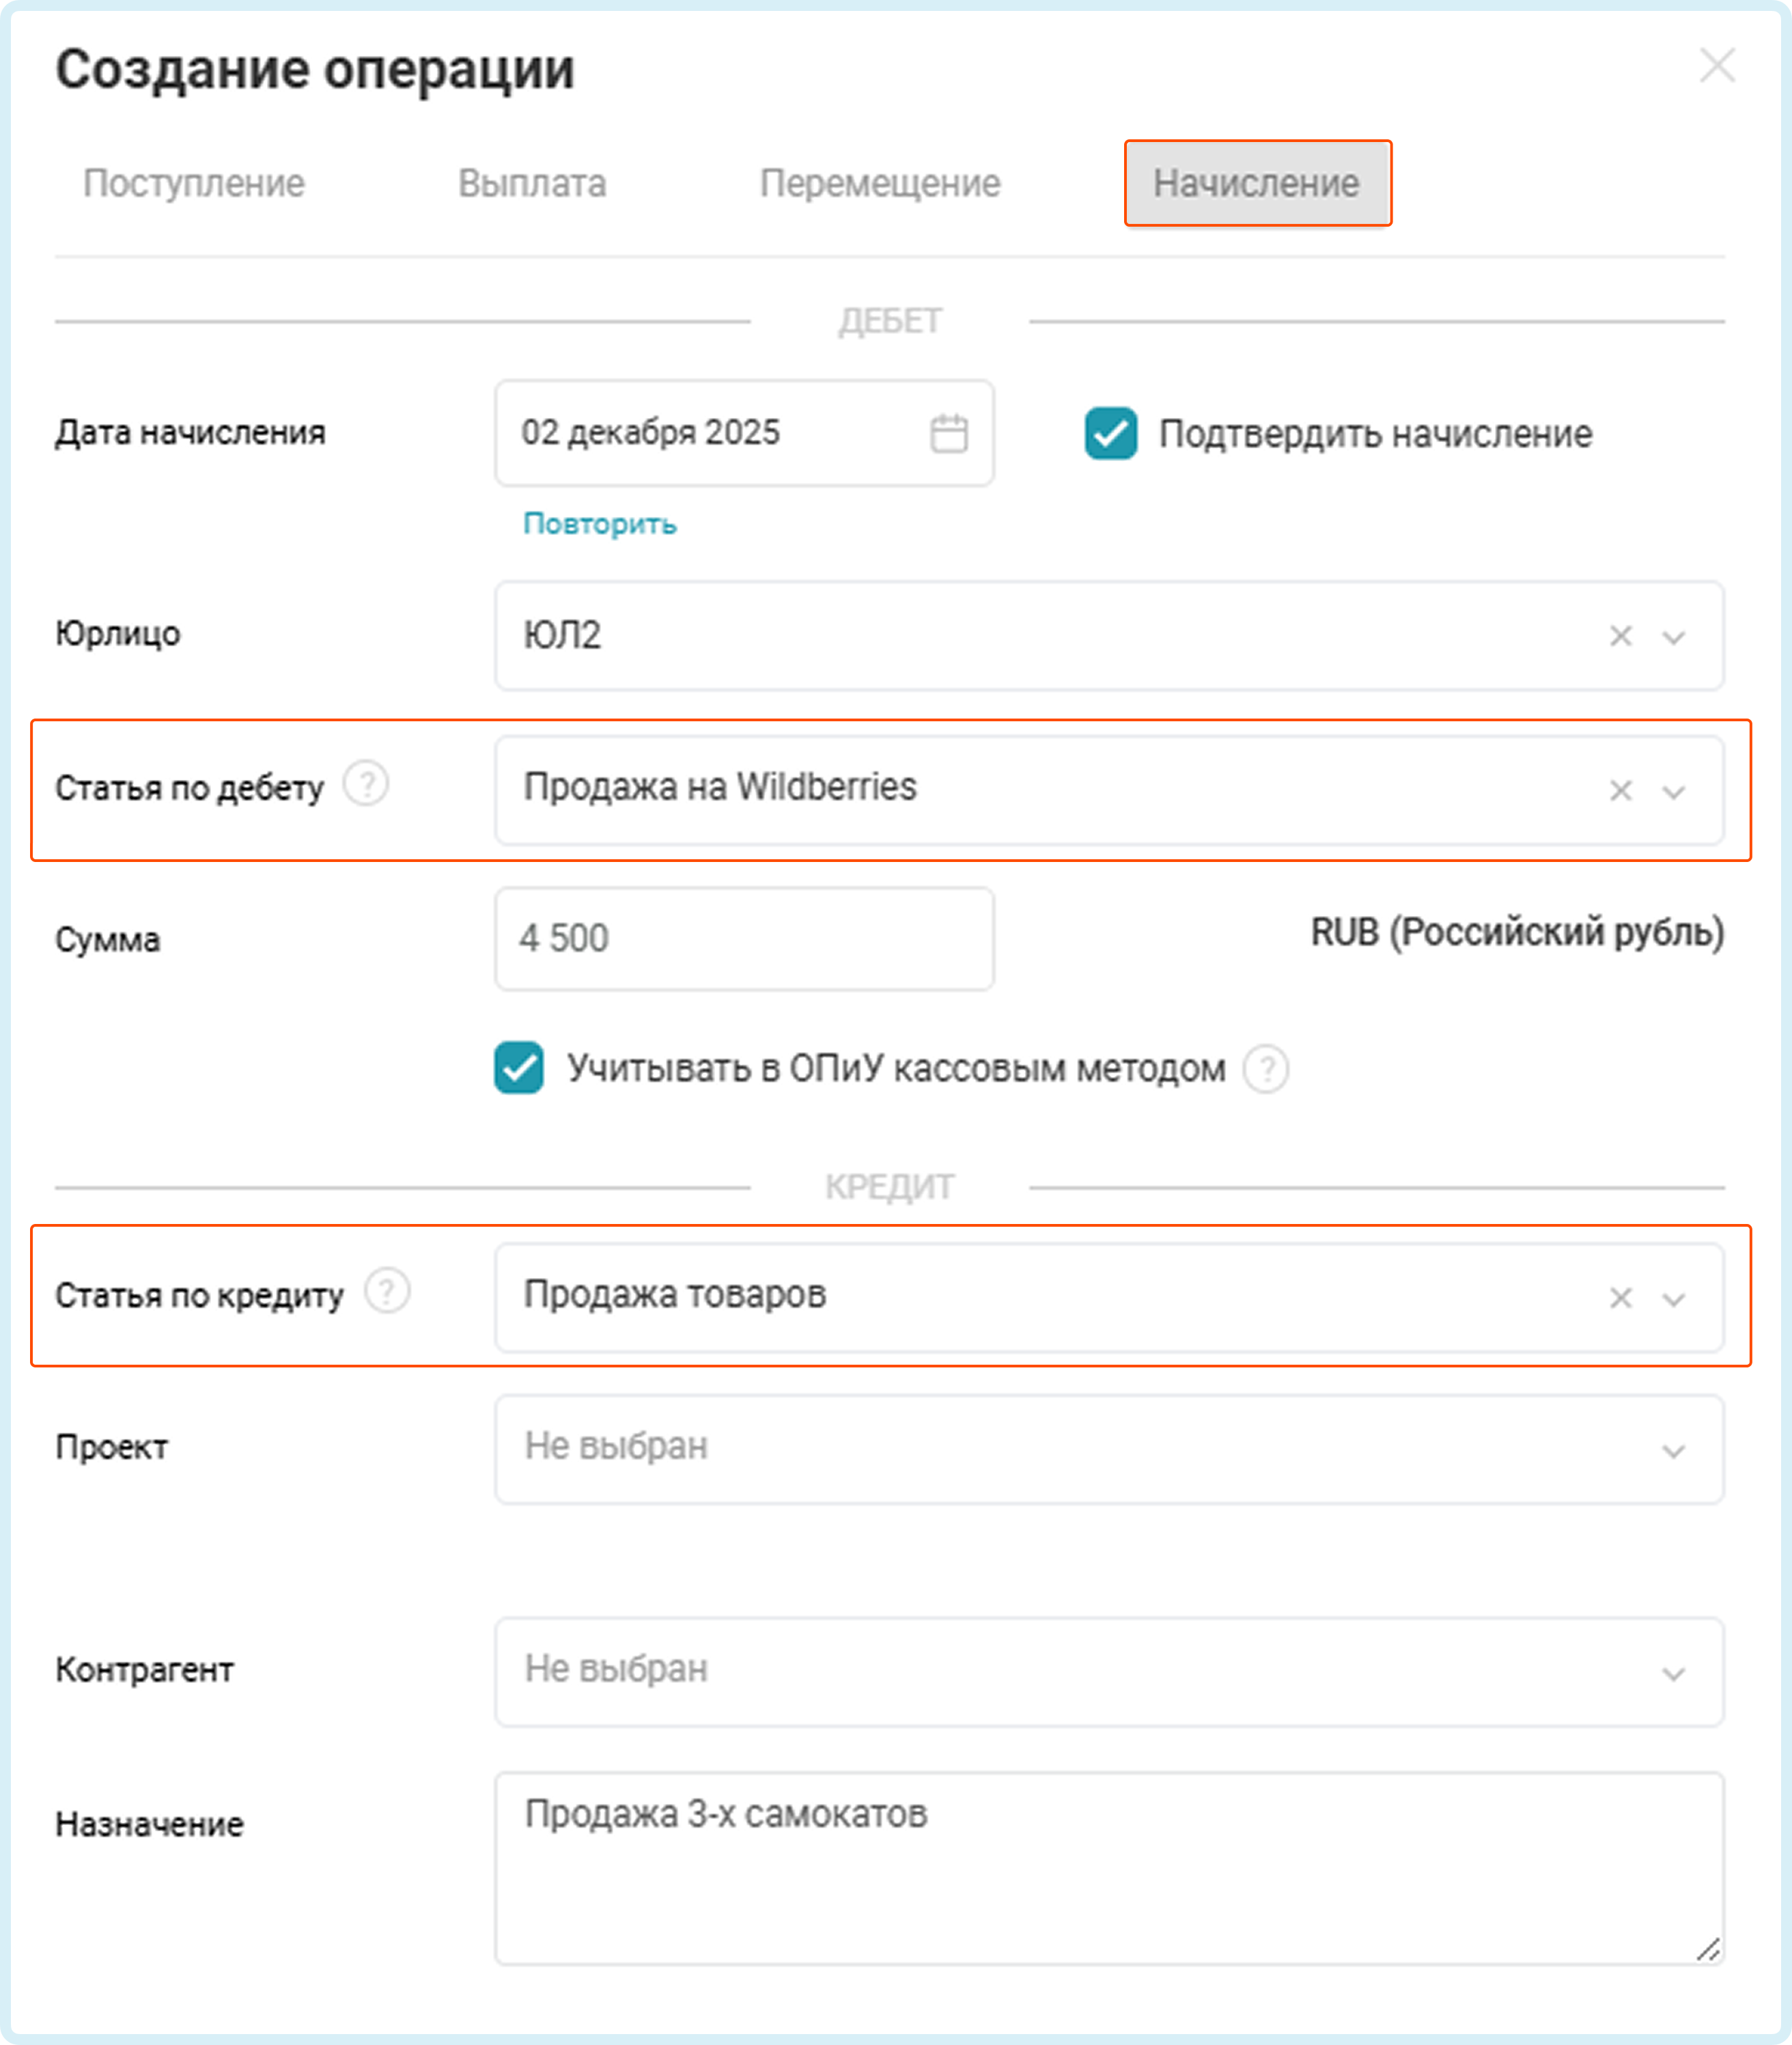Expand the Статья по дебету dropdown arrow

coord(1673,792)
